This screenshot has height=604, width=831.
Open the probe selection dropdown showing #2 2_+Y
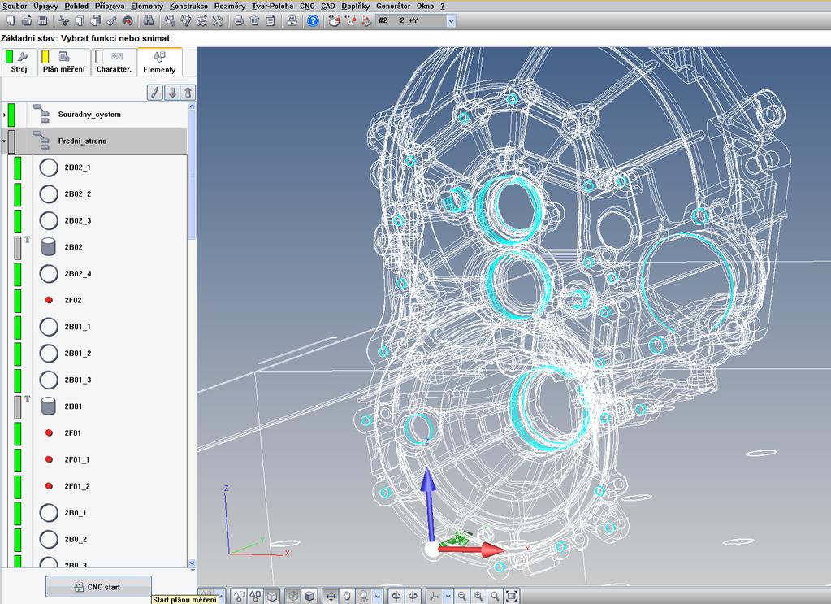pyautogui.click(x=451, y=20)
